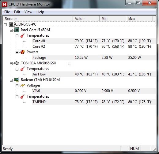This screenshot has height=154, width=159.
Task: Click VIN0 current value 0.900 V
Action: (x=81, y=91)
